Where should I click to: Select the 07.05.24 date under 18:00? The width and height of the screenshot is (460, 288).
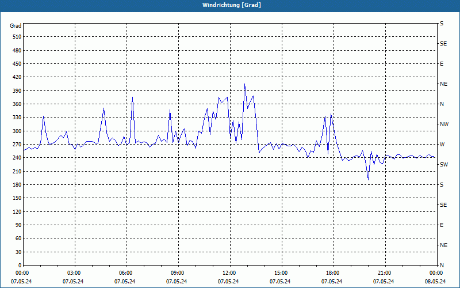[x=332, y=282]
